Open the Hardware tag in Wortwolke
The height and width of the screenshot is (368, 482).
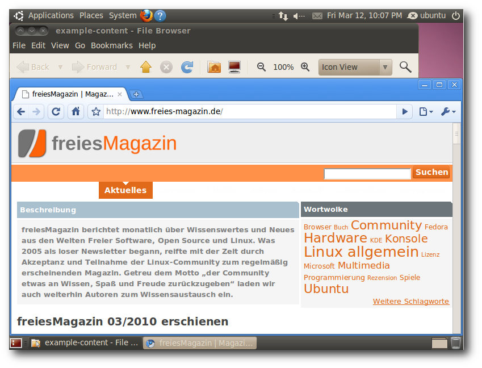336,239
